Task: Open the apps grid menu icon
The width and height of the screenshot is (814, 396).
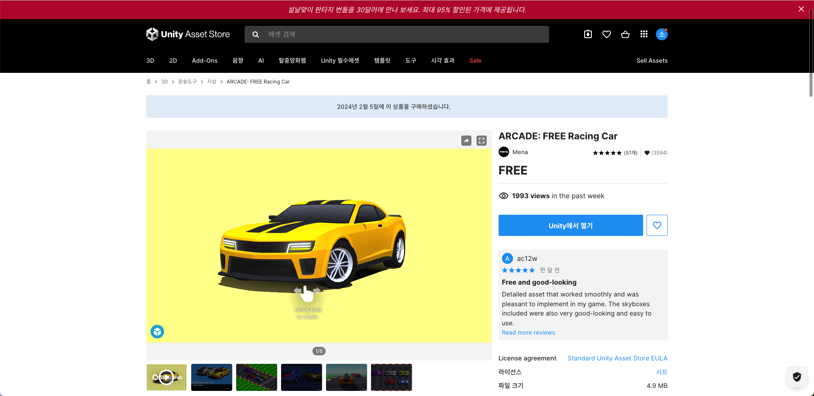Action: [x=644, y=34]
